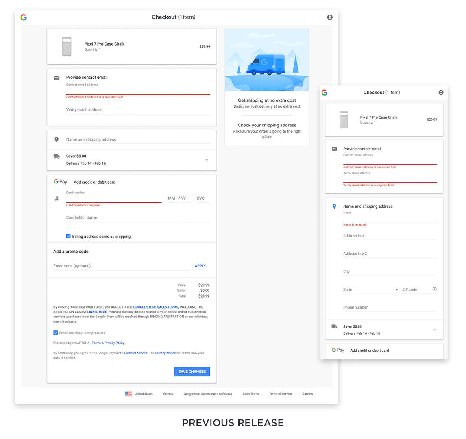Image resolution: width=466 pixels, height=439 pixels.
Task: Click the delivery truck icon by Saver in the desktop view
Action: [x=57, y=156]
